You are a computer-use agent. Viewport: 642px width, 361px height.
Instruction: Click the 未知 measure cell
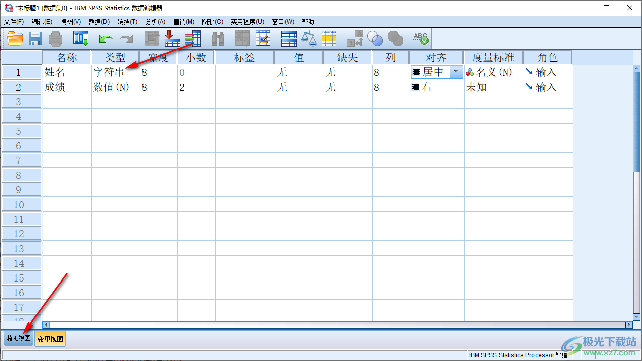point(493,87)
